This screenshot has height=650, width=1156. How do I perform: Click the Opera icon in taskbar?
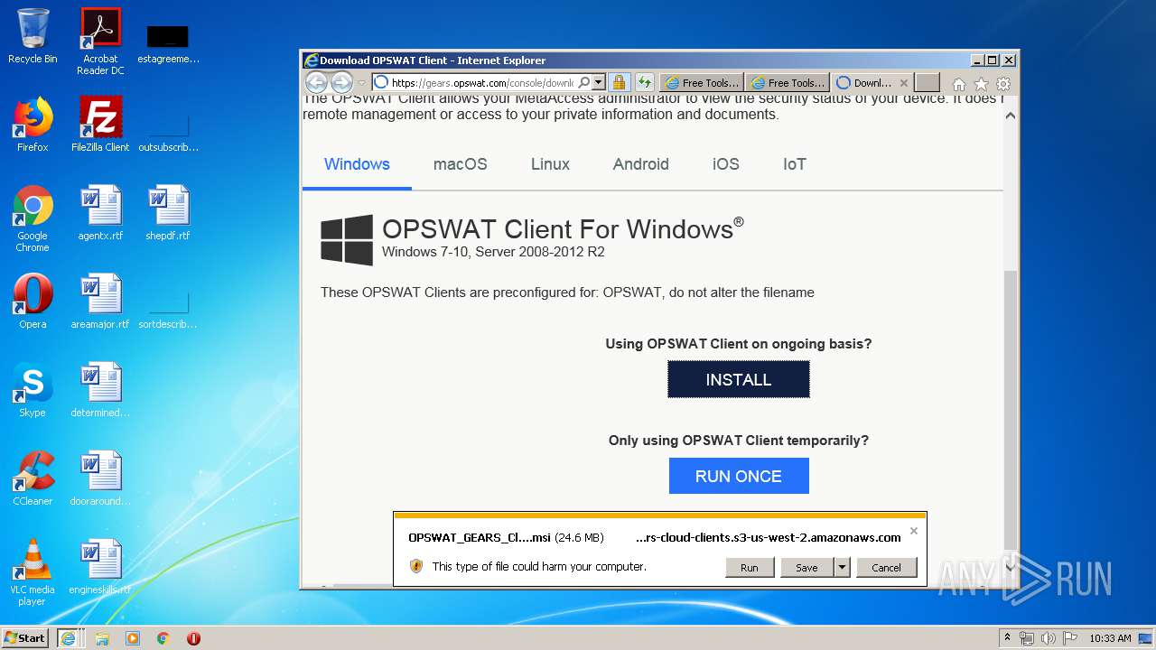pyautogui.click(x=193, y=638)
